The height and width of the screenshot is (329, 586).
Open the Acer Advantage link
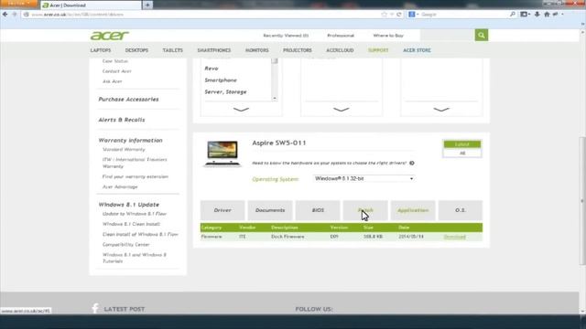[120, 186]
